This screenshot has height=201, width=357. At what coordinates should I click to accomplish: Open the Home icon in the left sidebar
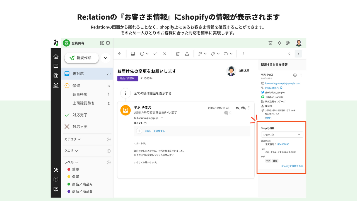(56, 57)
